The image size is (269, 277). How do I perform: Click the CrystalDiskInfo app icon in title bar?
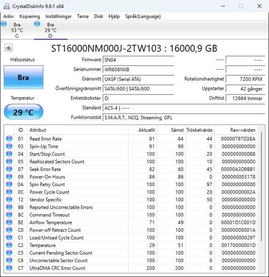(x=7, y=6)
